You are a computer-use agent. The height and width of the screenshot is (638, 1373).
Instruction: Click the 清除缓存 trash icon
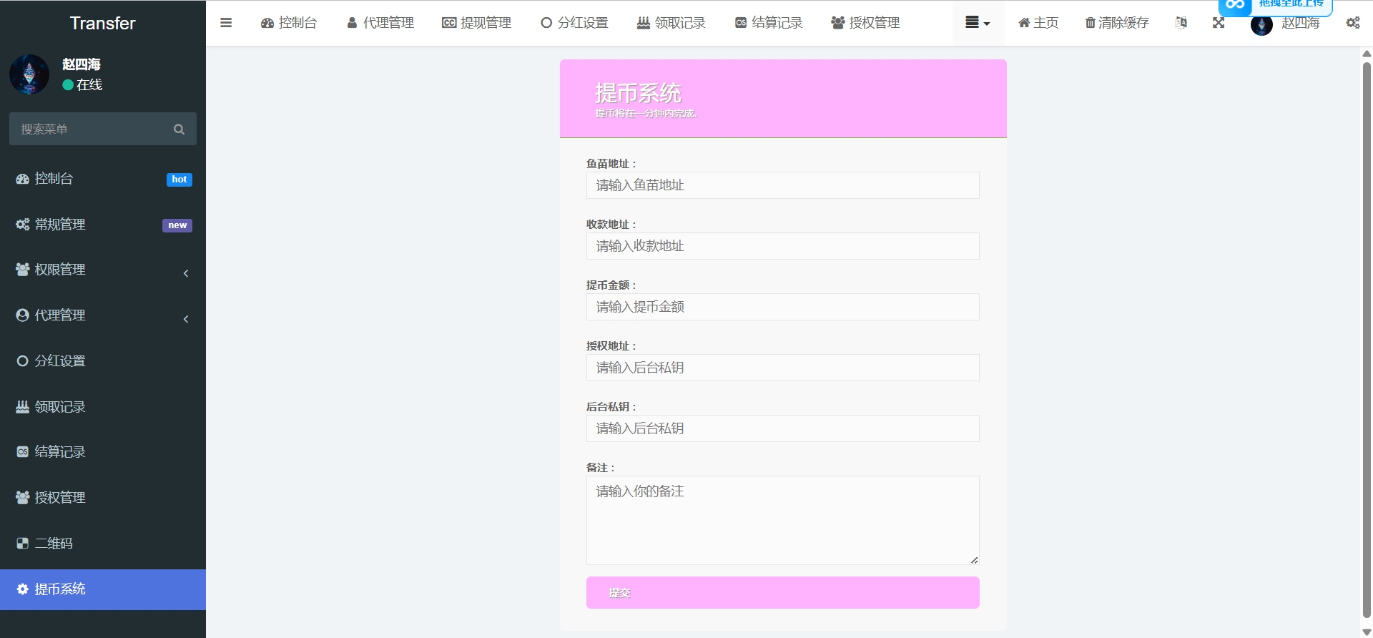(1090, 23)
